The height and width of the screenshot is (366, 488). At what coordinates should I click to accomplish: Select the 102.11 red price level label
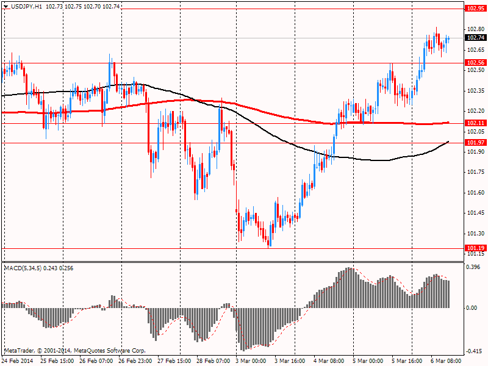click(476, 123)
